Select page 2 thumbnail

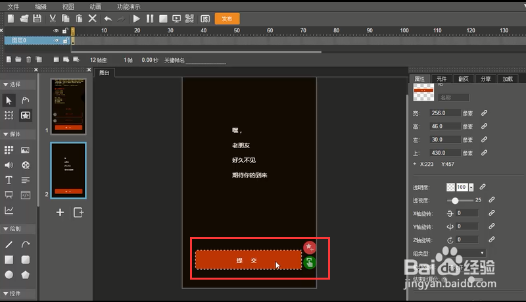click(68, 170)
